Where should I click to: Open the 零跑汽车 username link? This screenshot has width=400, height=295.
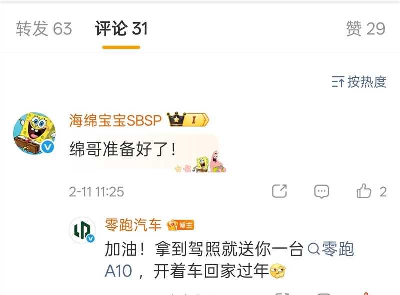click(x=133, y=225)
